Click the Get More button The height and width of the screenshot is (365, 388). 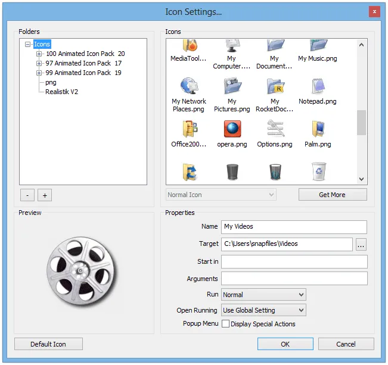coord(333,195)
